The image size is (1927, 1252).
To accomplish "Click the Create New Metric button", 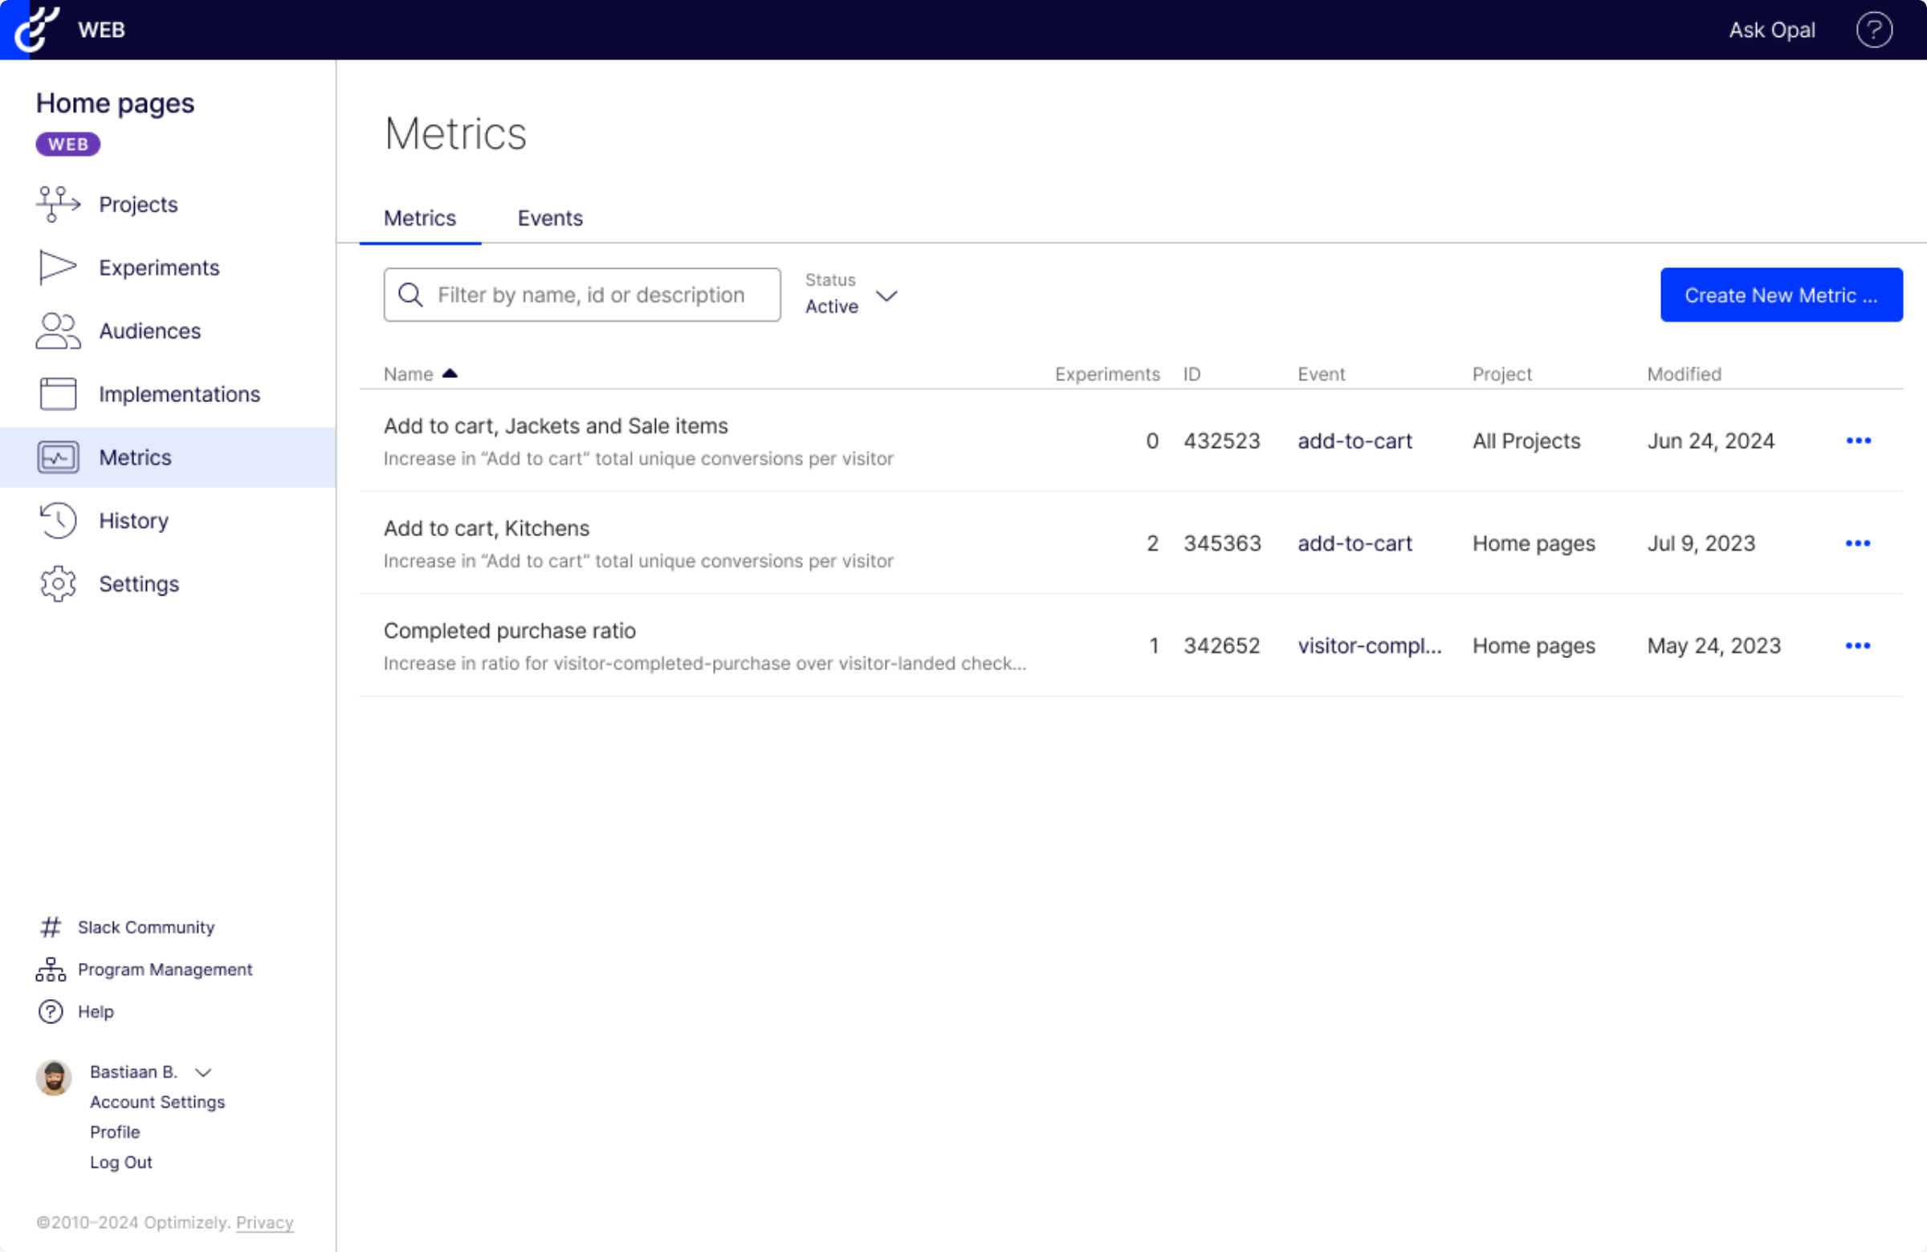I will [1780, 295].
